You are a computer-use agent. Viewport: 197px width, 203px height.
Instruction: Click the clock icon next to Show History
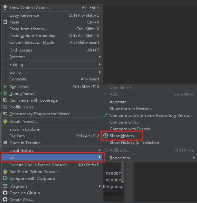point(106,136)
